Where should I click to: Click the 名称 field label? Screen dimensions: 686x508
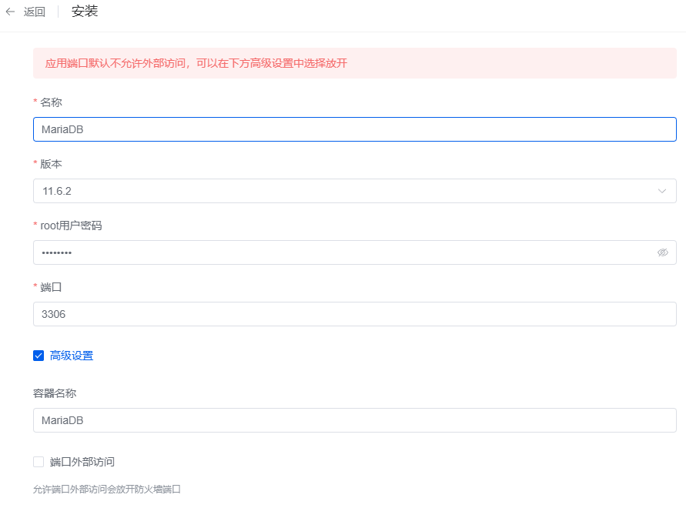[51, 102]
